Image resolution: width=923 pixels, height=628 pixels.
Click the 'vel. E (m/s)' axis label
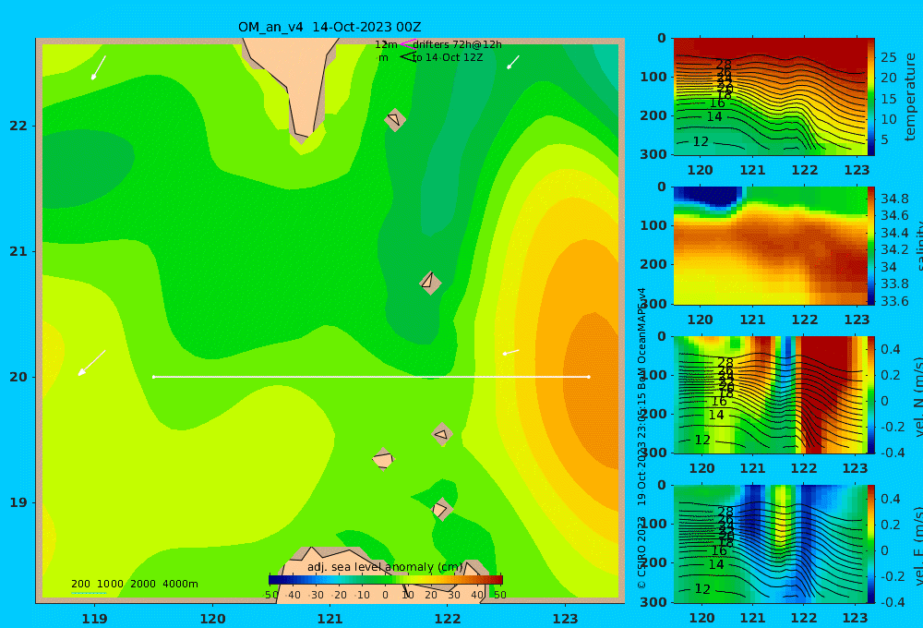(918, 546)
